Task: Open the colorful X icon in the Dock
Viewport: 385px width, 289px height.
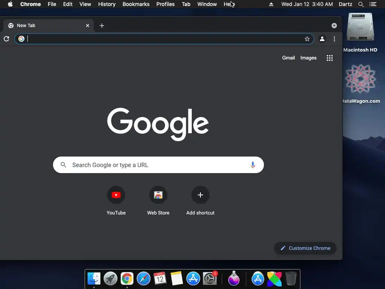Action: point(274,279)
